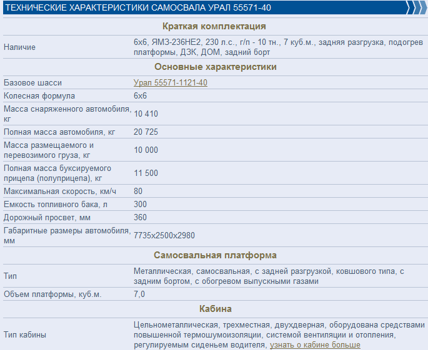Click the 'Основные характеристики' section heading
Viewport: 428px width, 350px height.
(216, 67)
